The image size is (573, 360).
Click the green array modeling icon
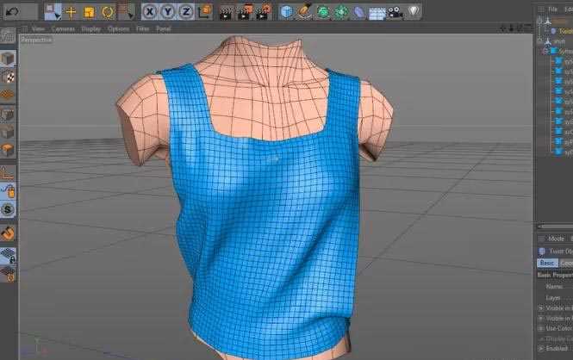[x=341, y=12]
